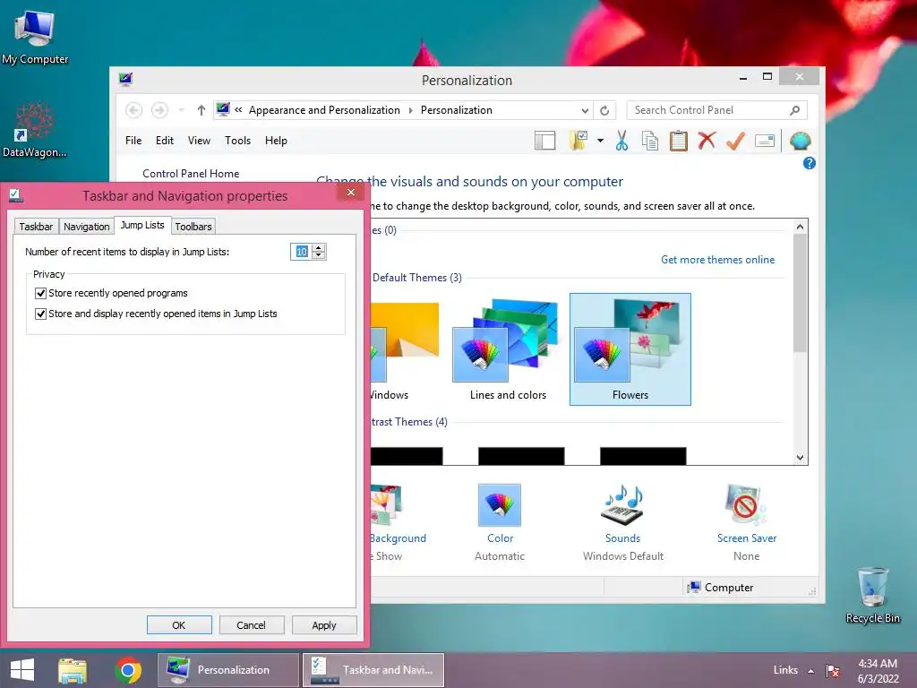Open the Tools menu
This screenshot has height=688, width=917.
point(237,141)
